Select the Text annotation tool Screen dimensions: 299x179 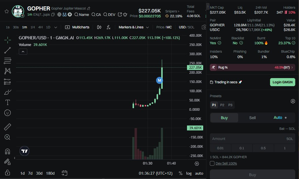(x=8, y=102)
